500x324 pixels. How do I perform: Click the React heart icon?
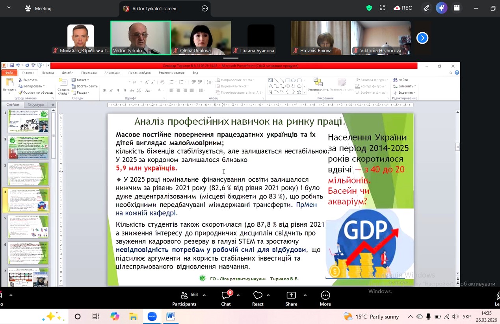[258, 298]
